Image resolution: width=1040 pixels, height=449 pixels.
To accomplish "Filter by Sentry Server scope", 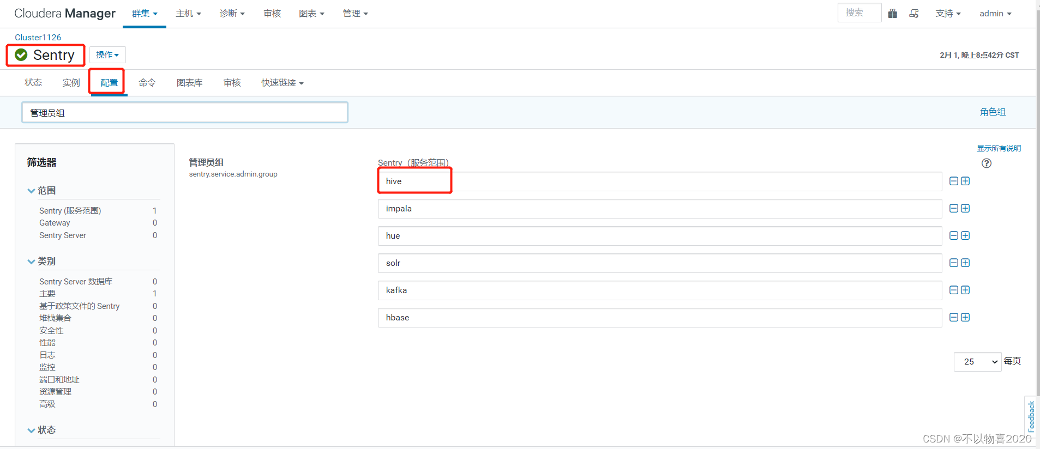I will 63,235.
